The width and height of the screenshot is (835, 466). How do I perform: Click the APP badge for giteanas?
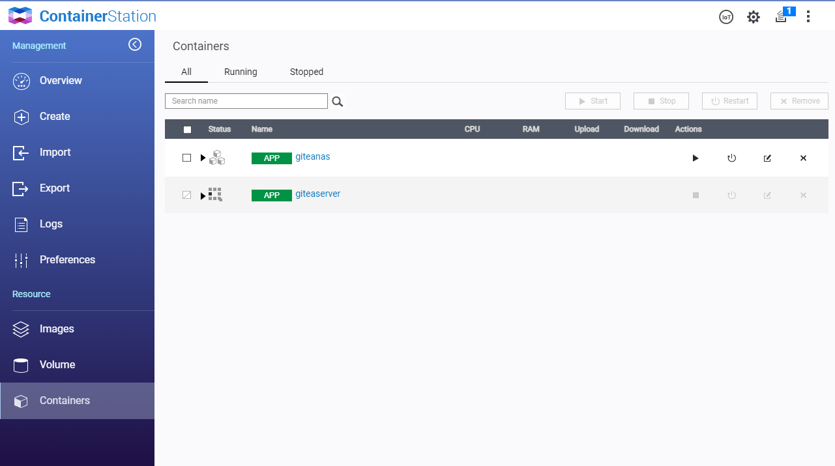pyautogui.click(x=272, y=158)
